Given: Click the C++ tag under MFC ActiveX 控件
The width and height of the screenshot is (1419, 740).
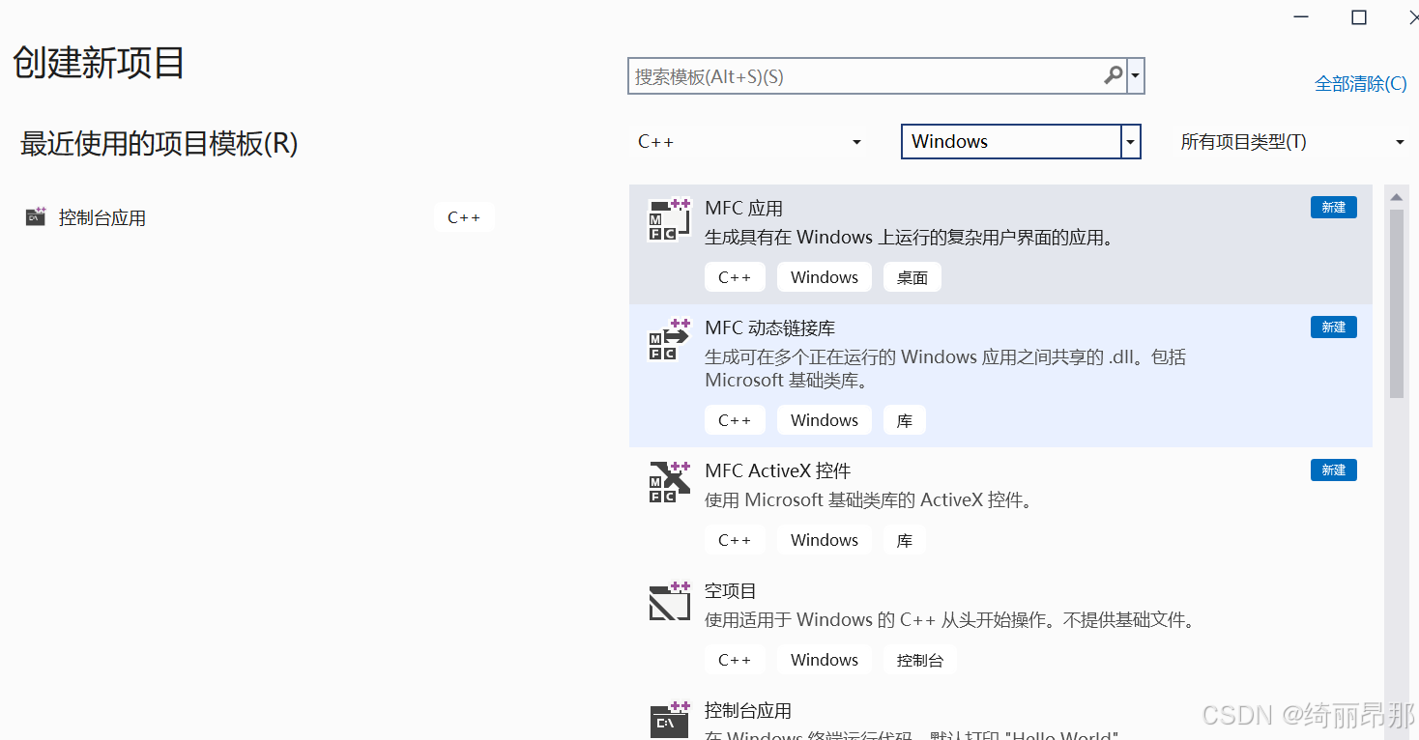Looking at the screenshot, I should (735, 540).
